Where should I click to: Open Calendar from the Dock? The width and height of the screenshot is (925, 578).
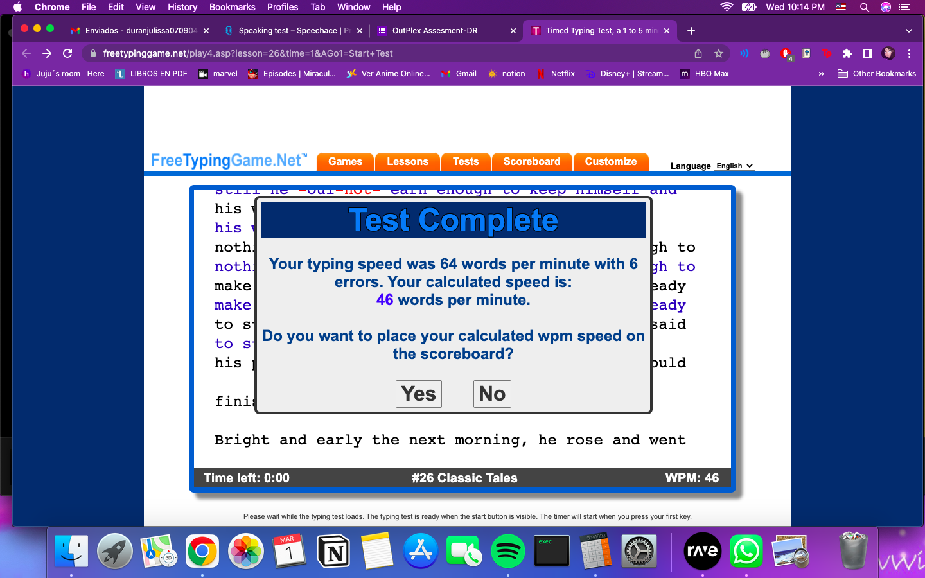click(x=290, y=551)
